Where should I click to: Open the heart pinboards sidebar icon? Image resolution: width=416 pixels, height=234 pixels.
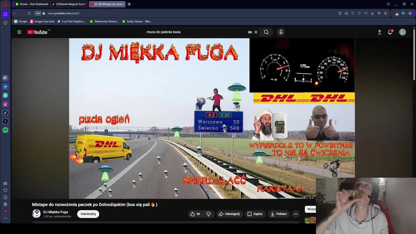tap(5, 190)
